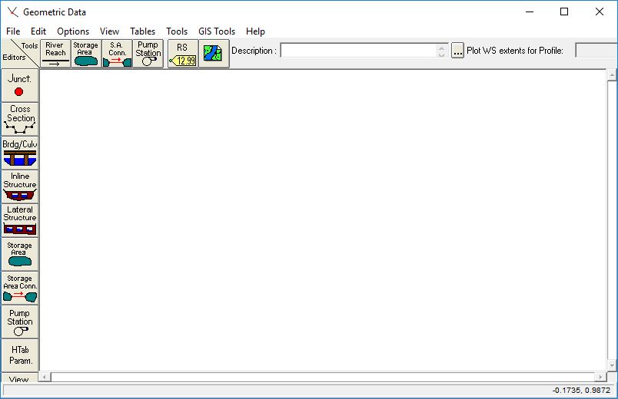Open the Edit menu
618x399 pixels.
[x=38, y=31]
